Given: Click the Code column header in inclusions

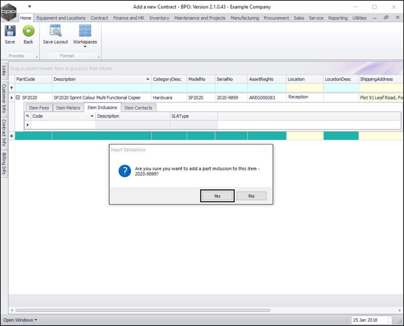Looking at the screenshot, I should tap(63, 116).
